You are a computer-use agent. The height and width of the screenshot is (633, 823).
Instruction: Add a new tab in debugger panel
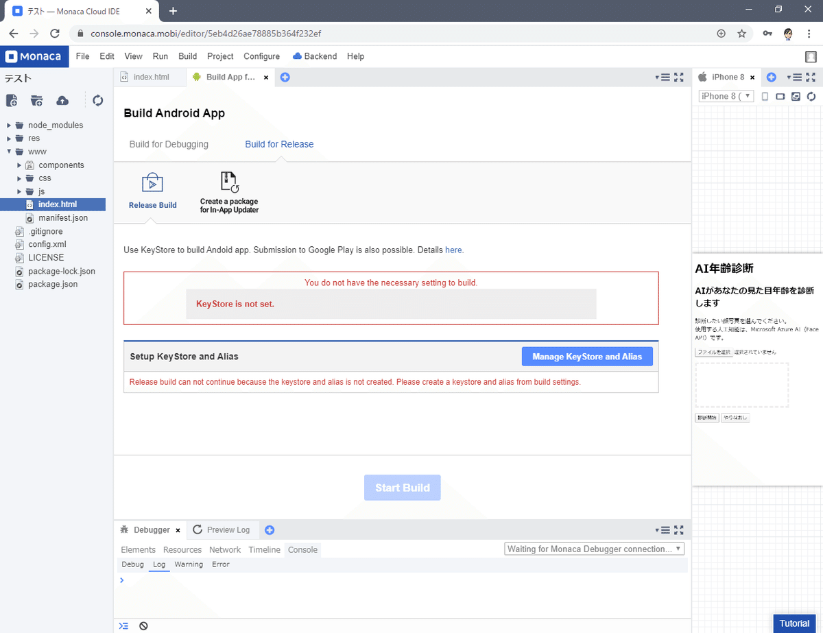click(x=270, y=530)
